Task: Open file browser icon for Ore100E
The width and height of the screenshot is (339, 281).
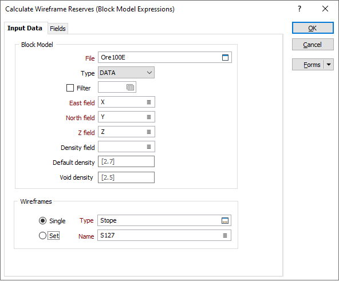Action: 225,57
